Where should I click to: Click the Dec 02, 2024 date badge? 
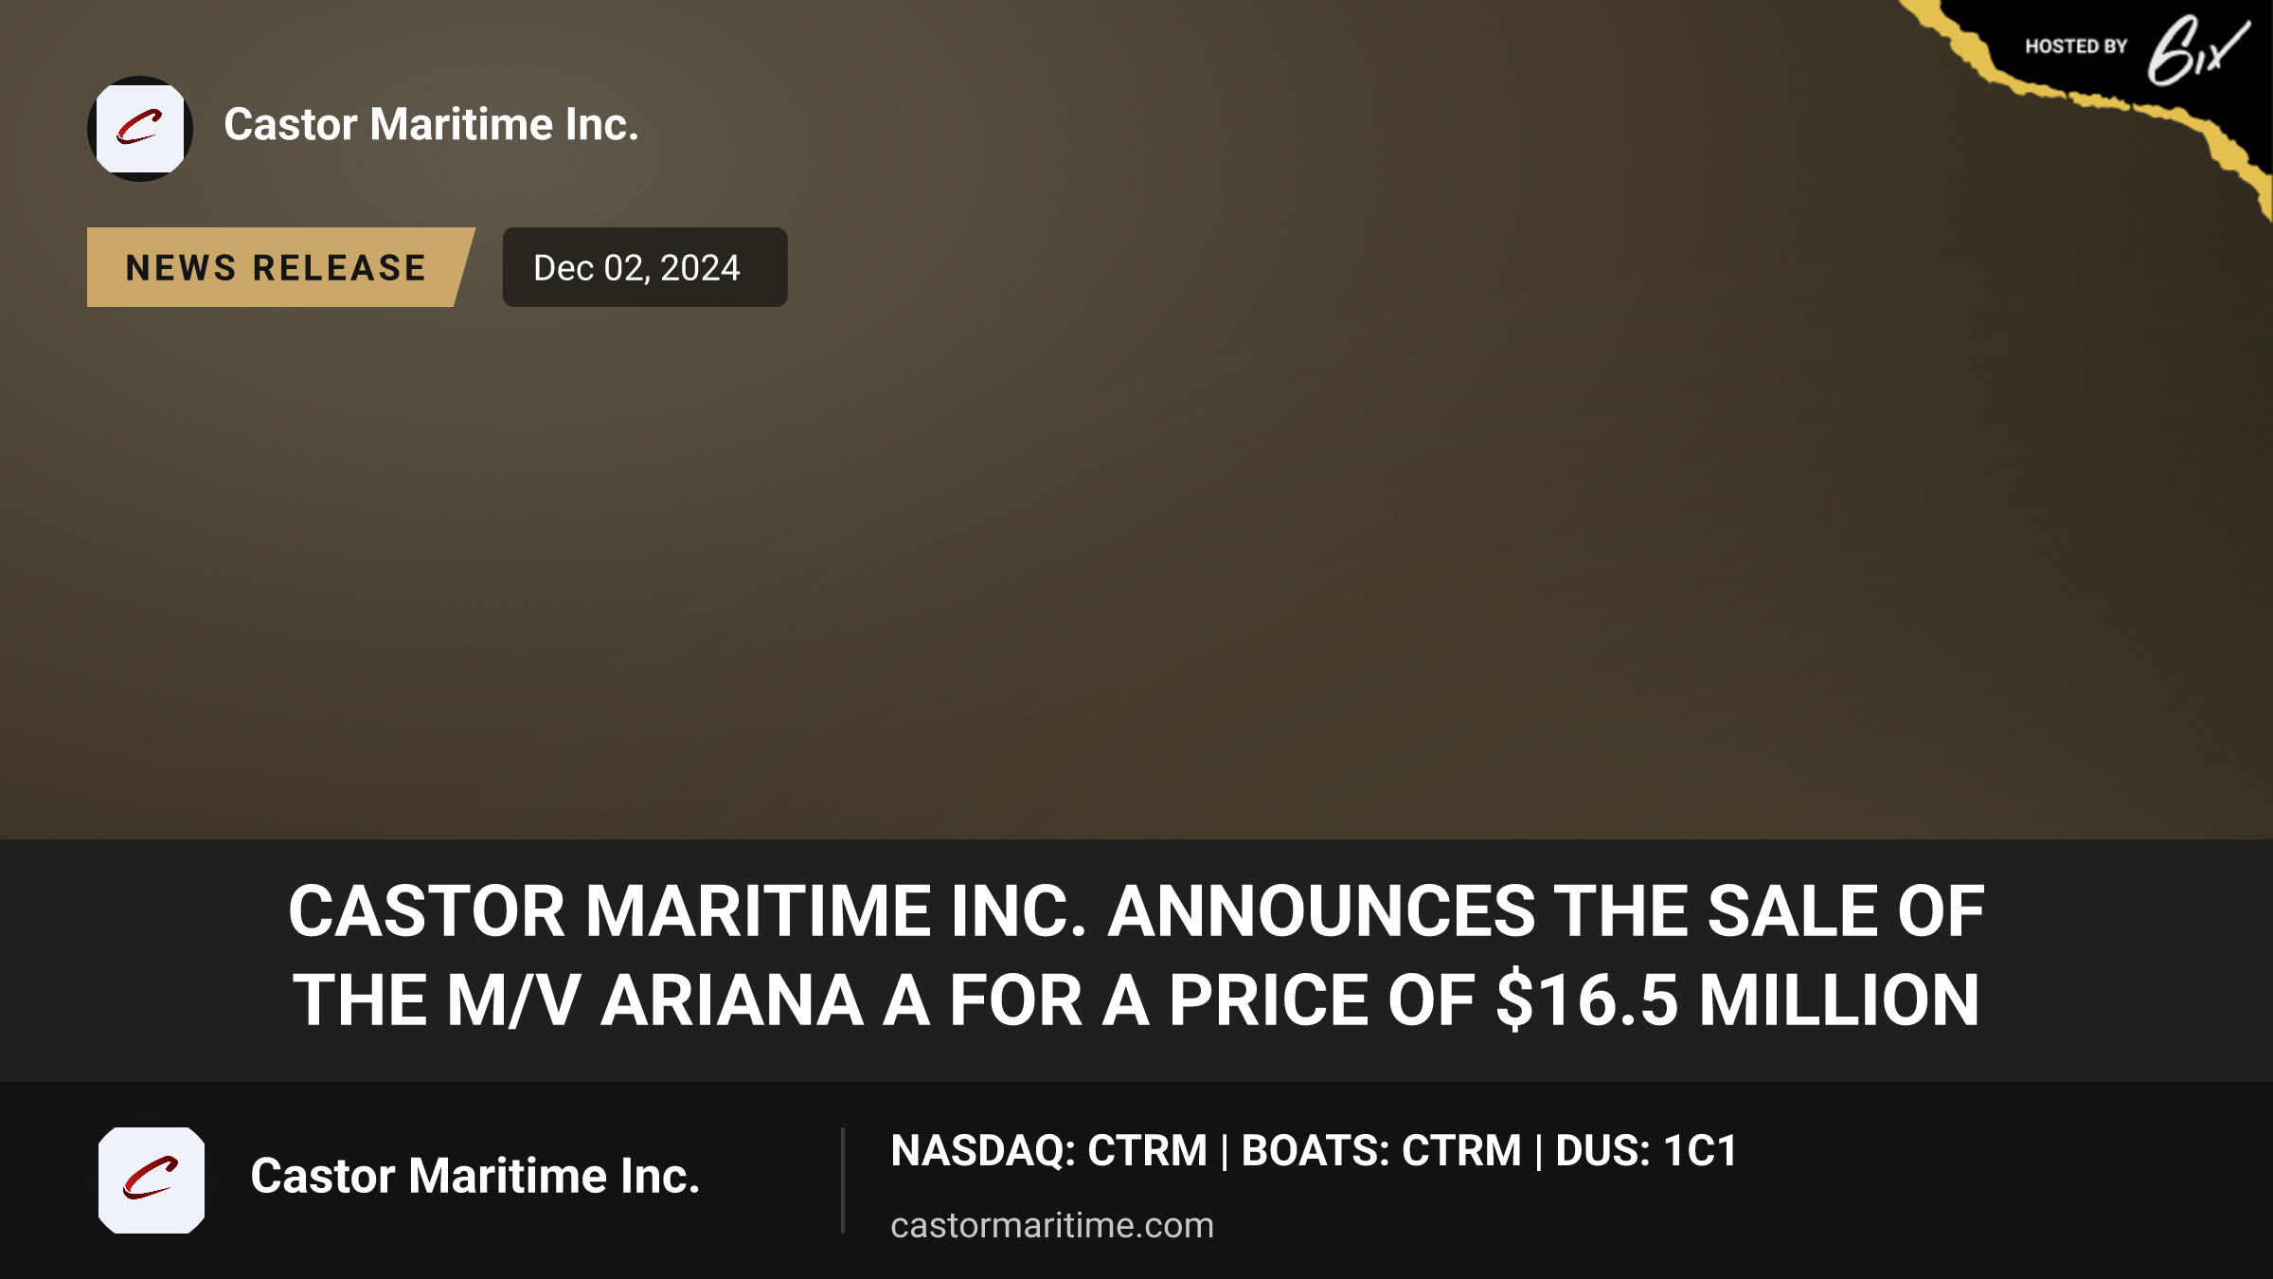645,267
